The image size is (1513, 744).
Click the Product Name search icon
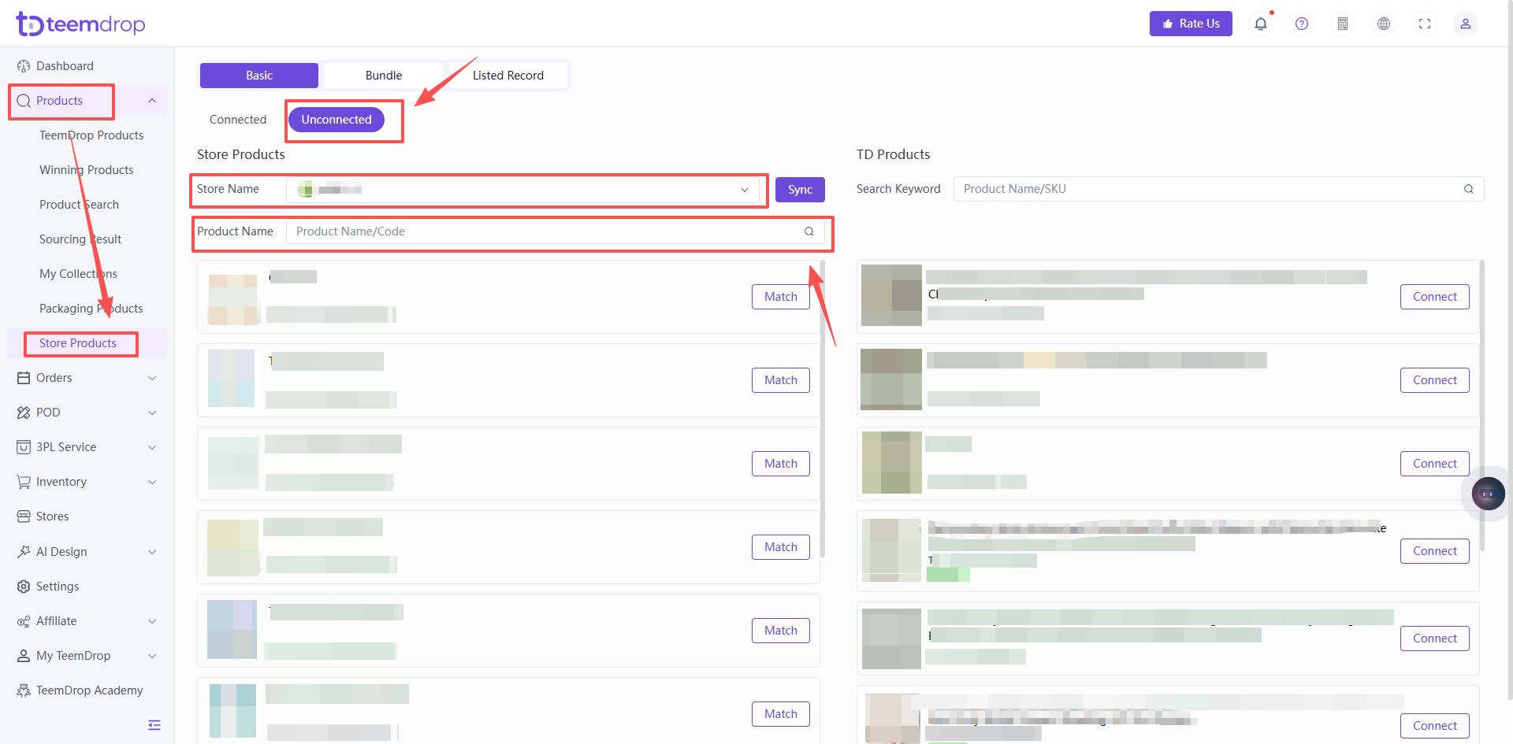[x=809, y=231]
